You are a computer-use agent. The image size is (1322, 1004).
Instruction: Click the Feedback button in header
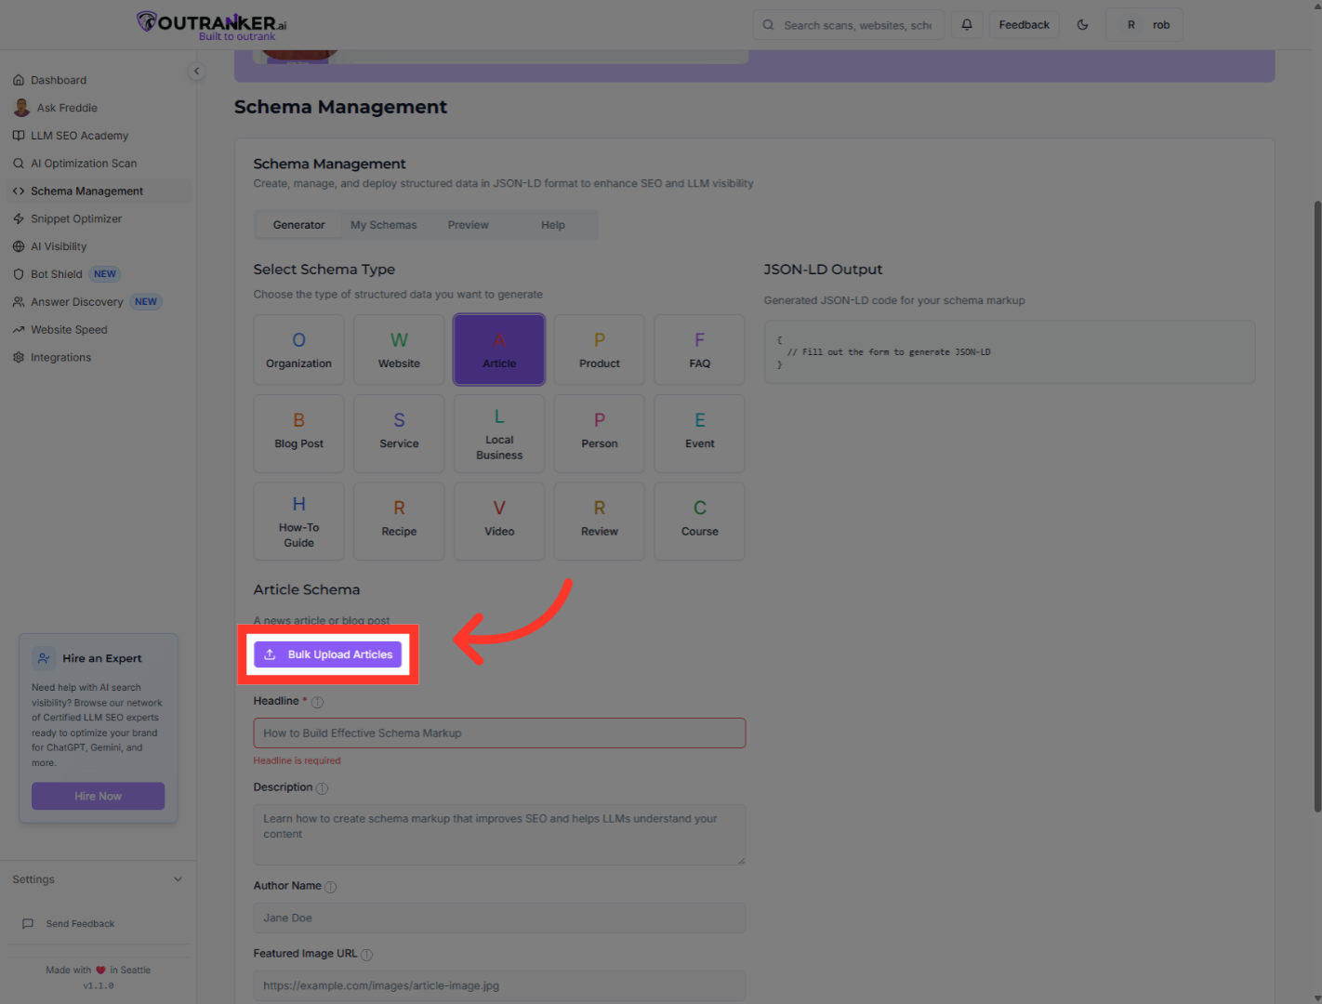(x=1024, y=25)
